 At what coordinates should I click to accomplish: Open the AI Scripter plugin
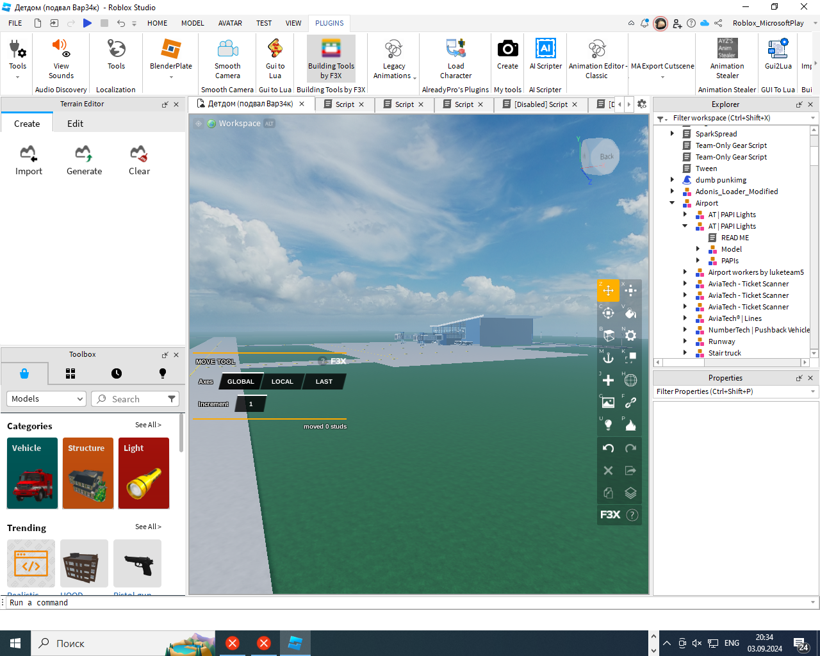pos(545,54)
